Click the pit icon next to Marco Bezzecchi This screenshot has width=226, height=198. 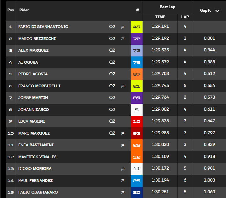(123, 39)
